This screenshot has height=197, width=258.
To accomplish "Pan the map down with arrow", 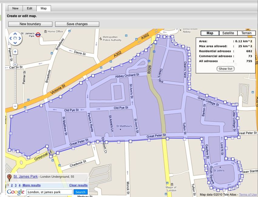I will pyautogui.click(x=15, y=43).
